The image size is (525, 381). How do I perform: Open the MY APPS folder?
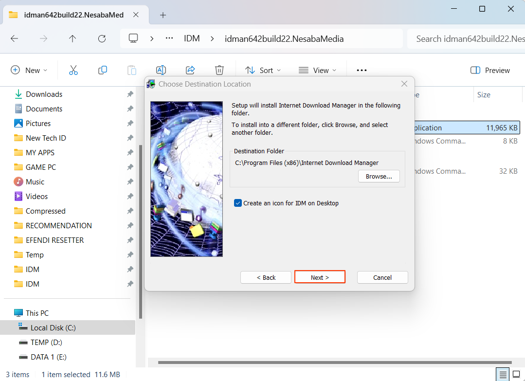pos(40,153)
